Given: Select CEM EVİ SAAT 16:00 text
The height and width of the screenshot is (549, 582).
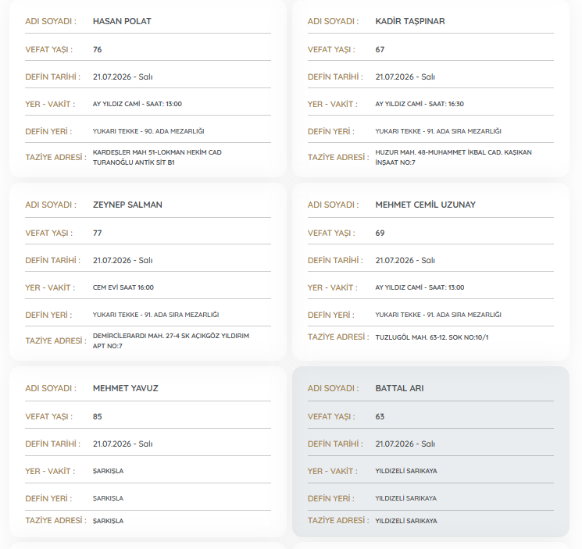Looking at the screenshot, I should click(123, 287).
